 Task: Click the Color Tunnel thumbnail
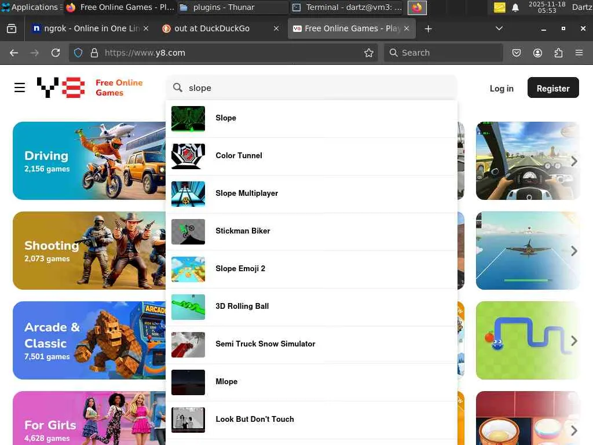pyautogui.click(x=188, y=156)
